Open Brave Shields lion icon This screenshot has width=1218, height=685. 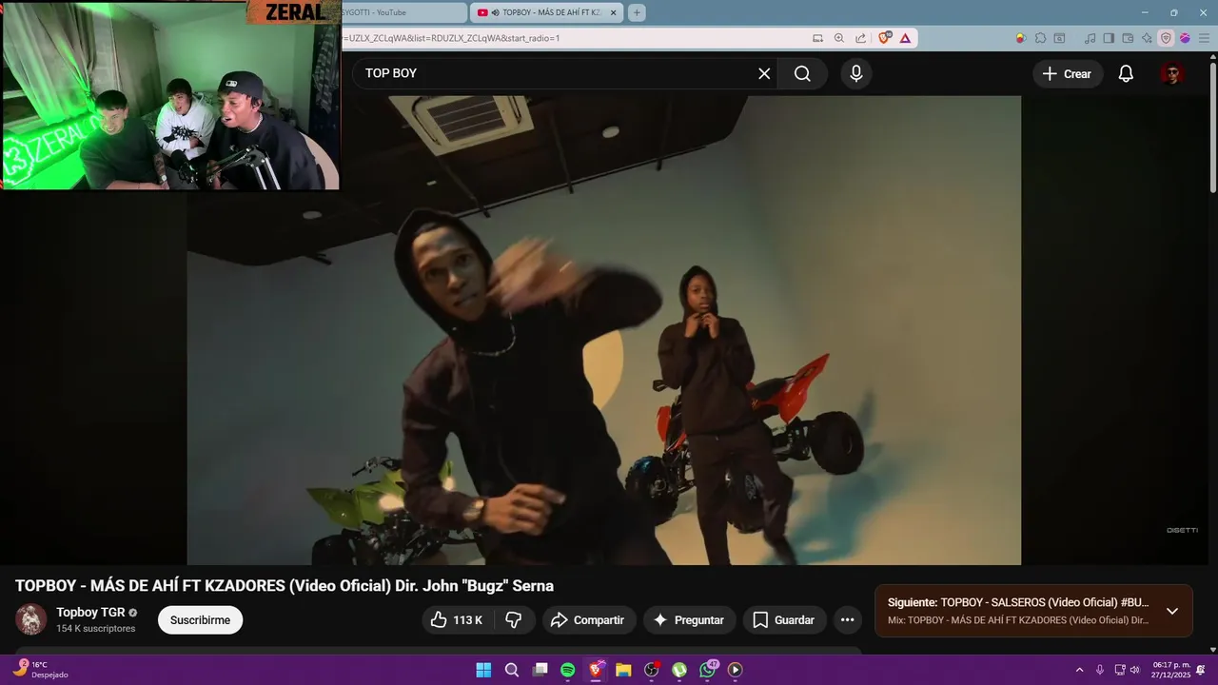884,38
